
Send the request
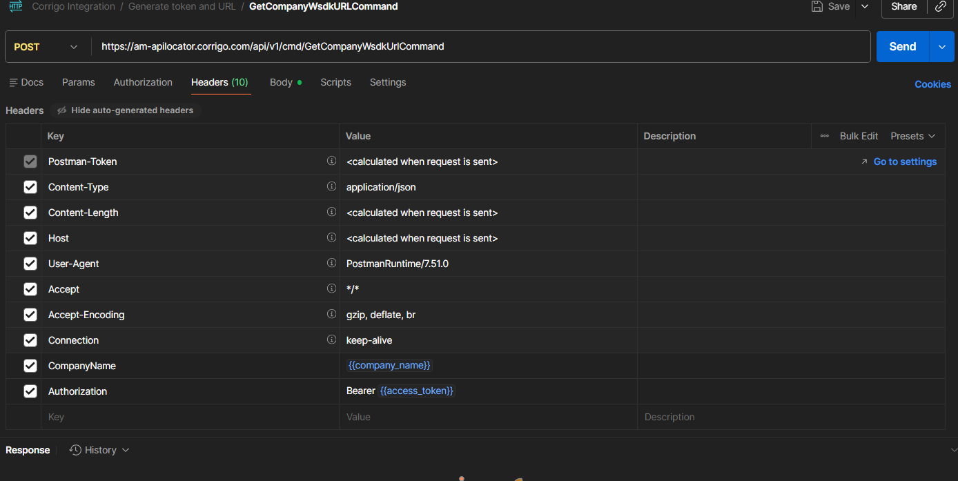coord(902,47)
